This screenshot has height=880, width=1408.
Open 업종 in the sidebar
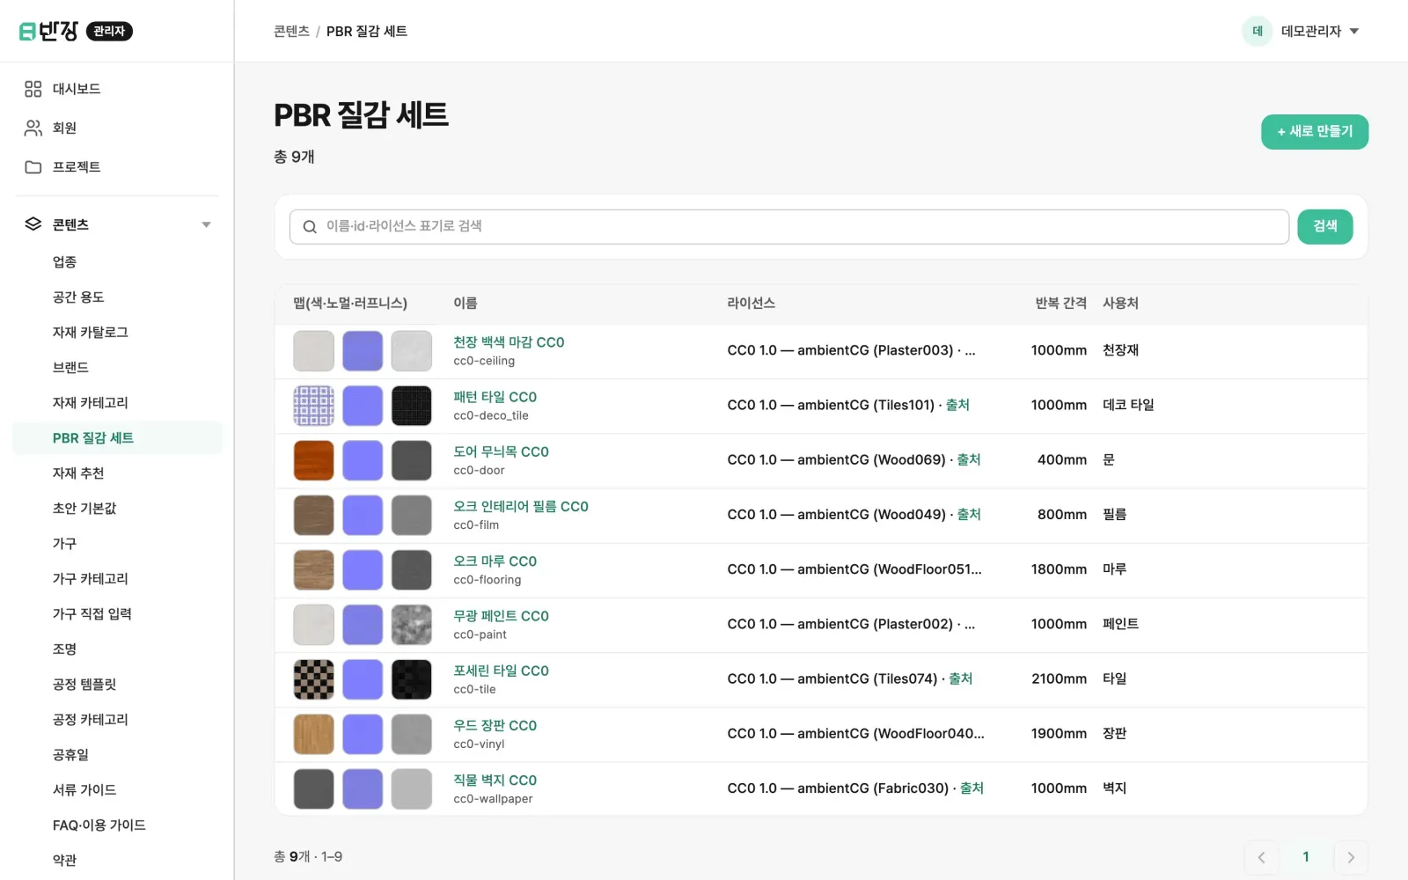click(118, 262)
